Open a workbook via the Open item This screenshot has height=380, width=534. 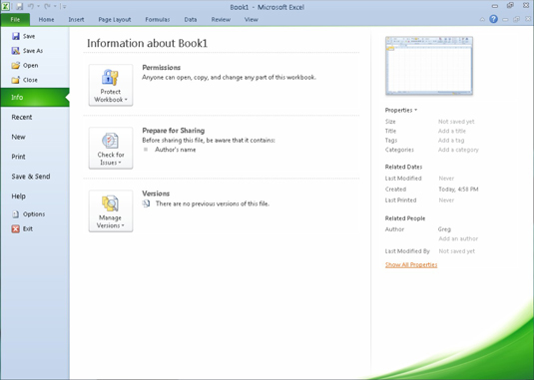coord(25,65)
